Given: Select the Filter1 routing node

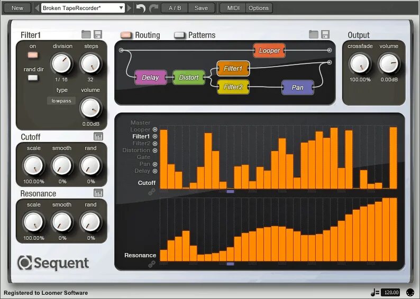Looking at the screenshot, I should click(233, 69).
